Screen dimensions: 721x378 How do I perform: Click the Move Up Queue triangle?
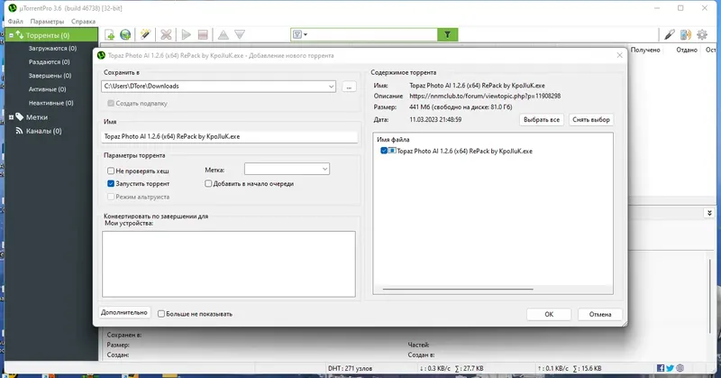[223, 34]
